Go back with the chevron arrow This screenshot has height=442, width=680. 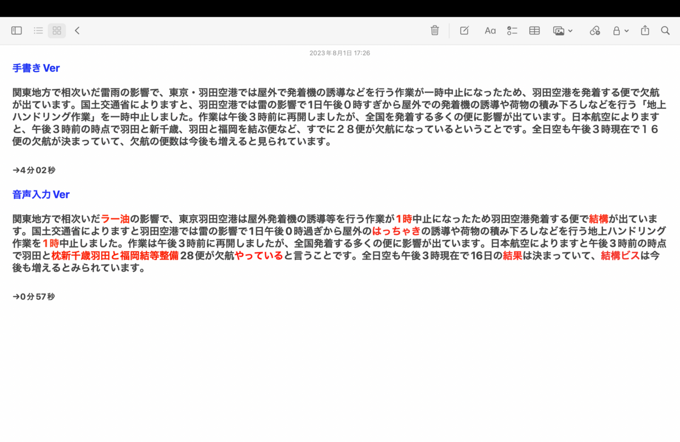click(x=77, y=31)
